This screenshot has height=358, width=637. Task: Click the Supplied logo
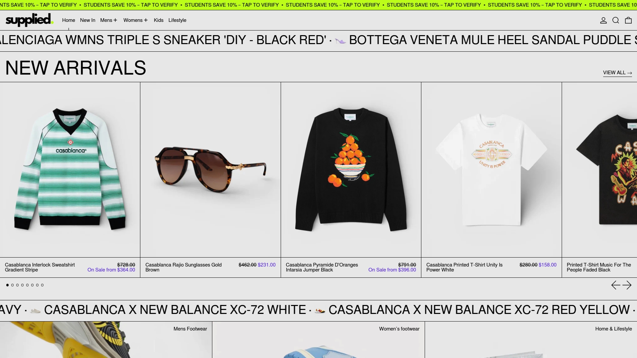coord(30,20)
